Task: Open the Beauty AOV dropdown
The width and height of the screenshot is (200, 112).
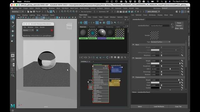Action: pos(28,30)
